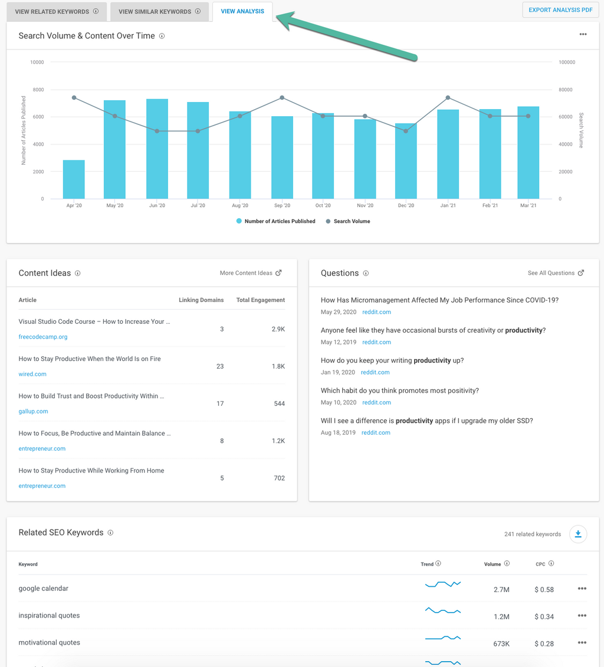Click the Jan '21 articles published bar

tap(448, 155)
